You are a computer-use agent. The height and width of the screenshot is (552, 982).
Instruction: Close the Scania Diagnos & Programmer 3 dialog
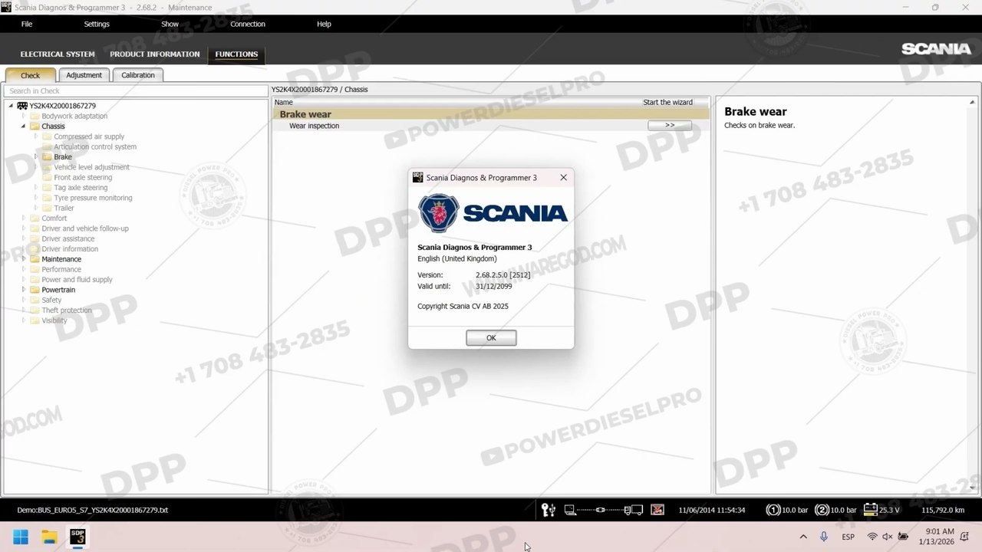564,177
